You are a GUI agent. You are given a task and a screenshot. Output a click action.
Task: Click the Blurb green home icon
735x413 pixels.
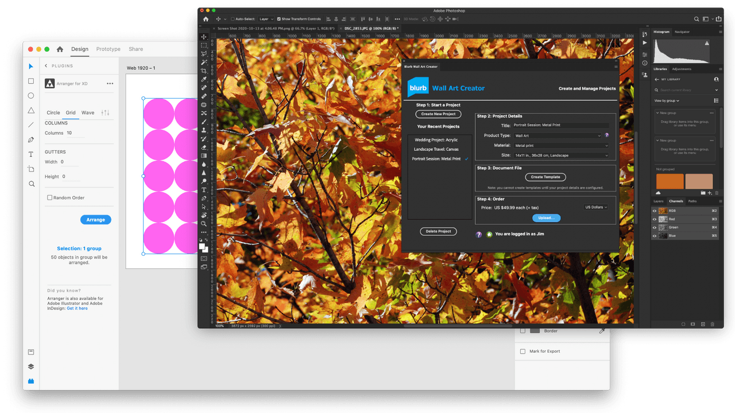pyautogui.click(x=489, y=234)
